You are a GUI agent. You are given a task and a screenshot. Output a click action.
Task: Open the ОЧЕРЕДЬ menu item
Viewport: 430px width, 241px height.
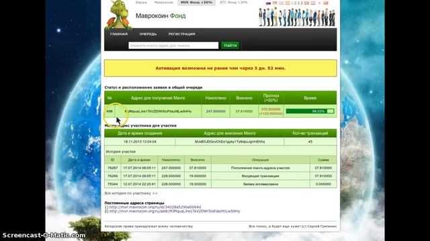tap(148, 34)
